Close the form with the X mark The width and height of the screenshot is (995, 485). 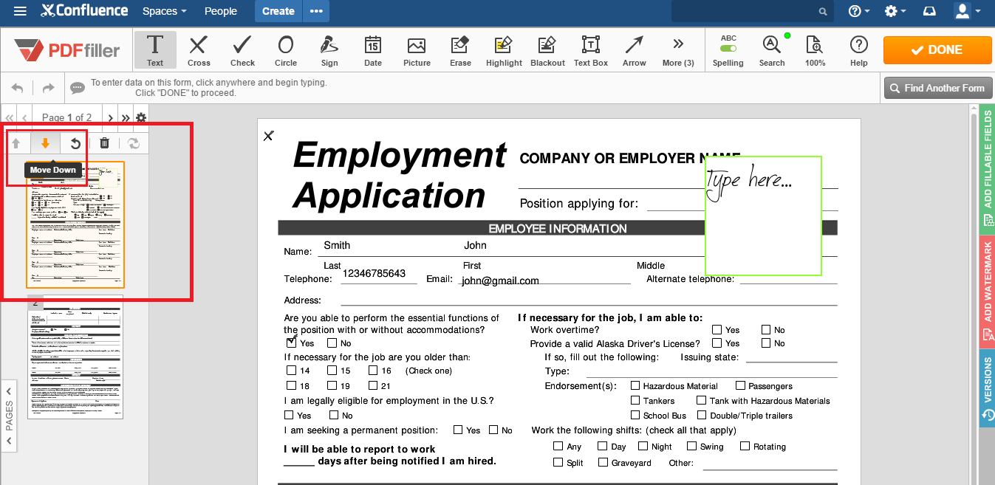(x=268, y=136)
